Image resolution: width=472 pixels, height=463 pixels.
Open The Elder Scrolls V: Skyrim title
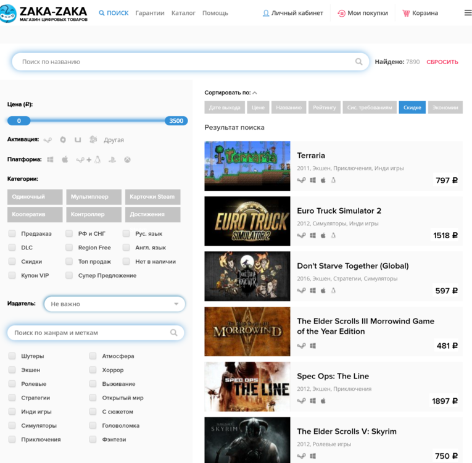pos(347,432)
